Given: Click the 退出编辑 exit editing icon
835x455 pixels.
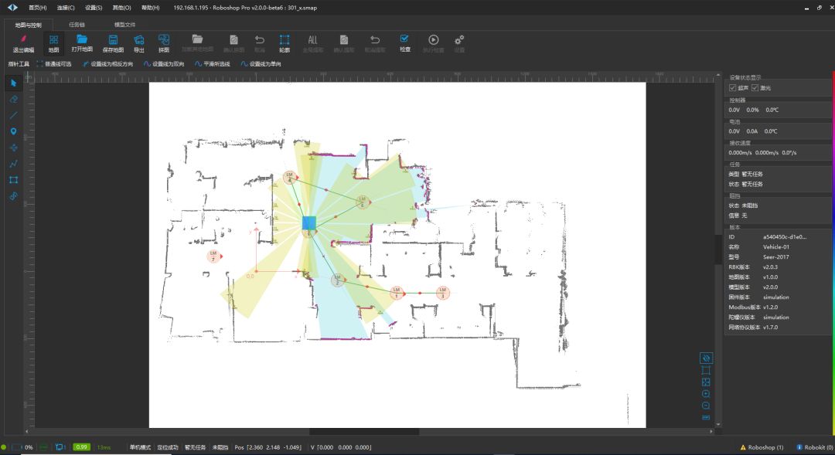Looking at the screenshot, I should click(x=23, y=43).
